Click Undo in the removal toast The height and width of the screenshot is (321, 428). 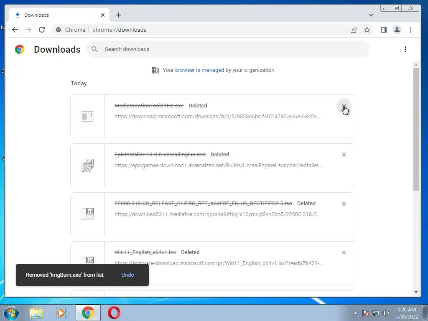coord(127,275)
